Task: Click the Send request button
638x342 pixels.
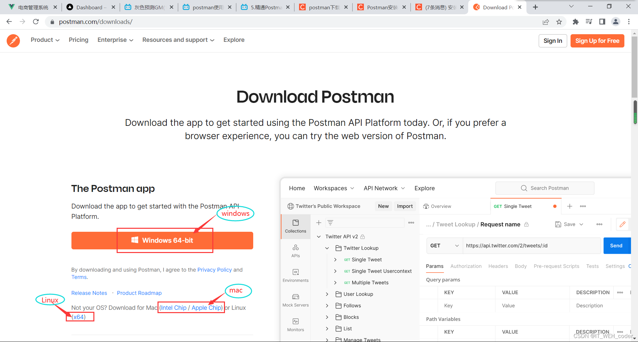Action: click(617, 246)
